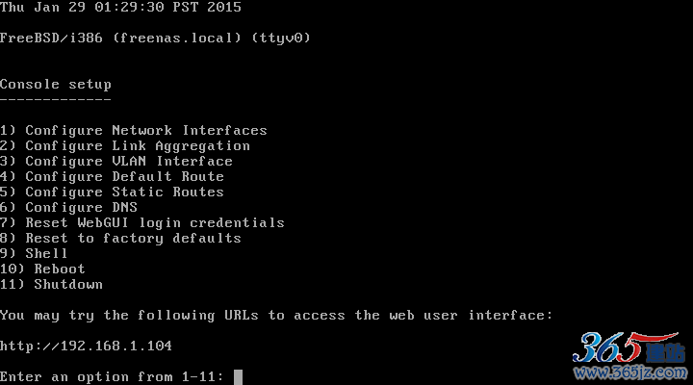The width and height of the screenshot is (693, 385).
Task: Select Configure Link Aggregation option
Action: click(x=125, y=146)
